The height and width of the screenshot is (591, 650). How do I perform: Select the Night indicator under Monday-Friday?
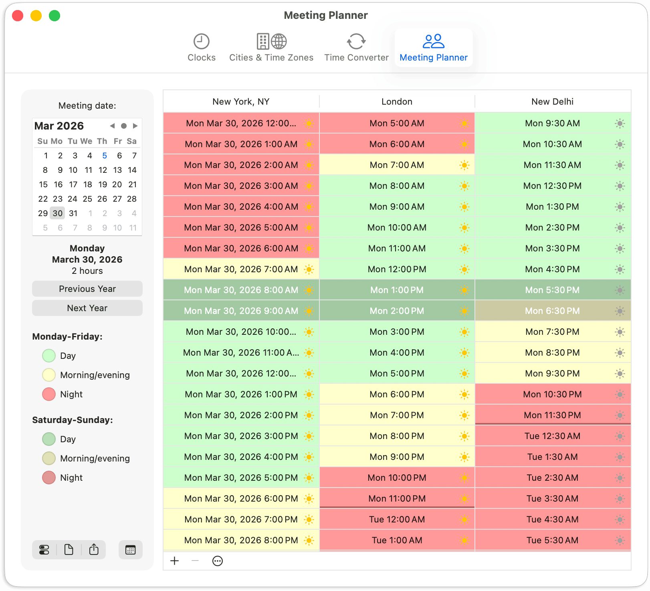48,394
